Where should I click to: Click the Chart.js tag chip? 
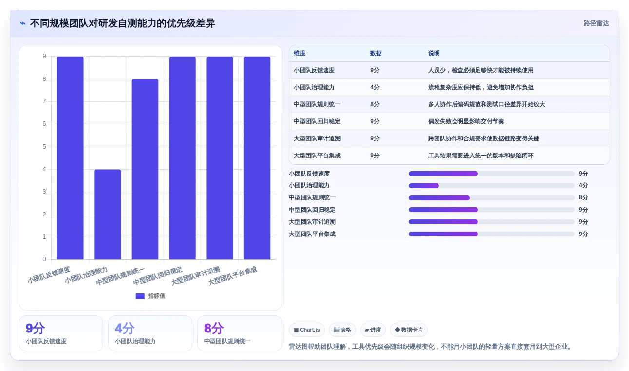(307, 330)
